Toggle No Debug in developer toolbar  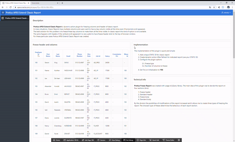(128, 140)
